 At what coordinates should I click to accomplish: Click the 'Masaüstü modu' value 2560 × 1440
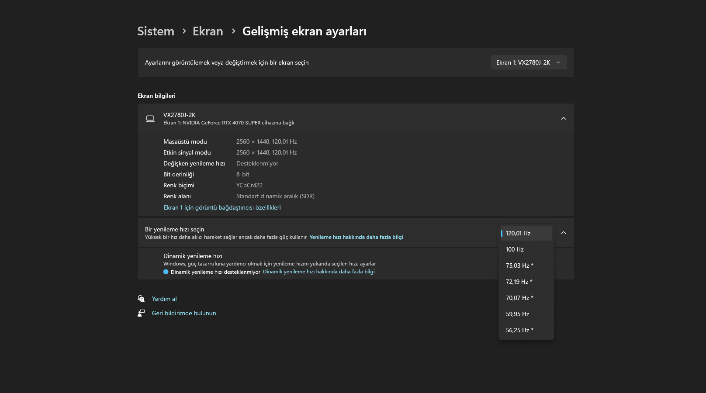click(266, 141)
